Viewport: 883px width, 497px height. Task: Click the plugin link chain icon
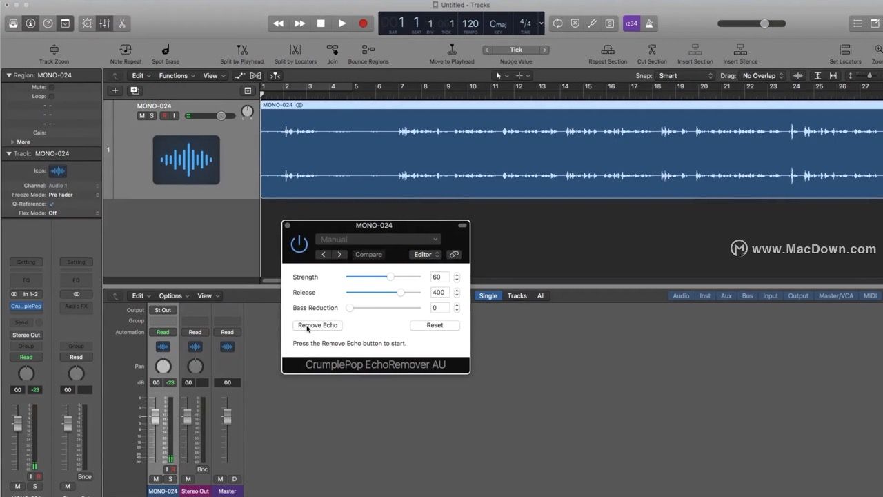[454, 255]
